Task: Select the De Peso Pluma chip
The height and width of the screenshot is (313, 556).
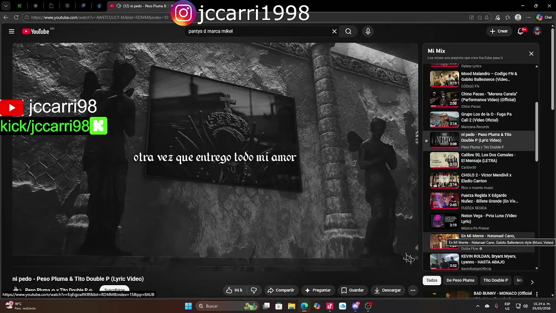Action: [x=460, y=280]
